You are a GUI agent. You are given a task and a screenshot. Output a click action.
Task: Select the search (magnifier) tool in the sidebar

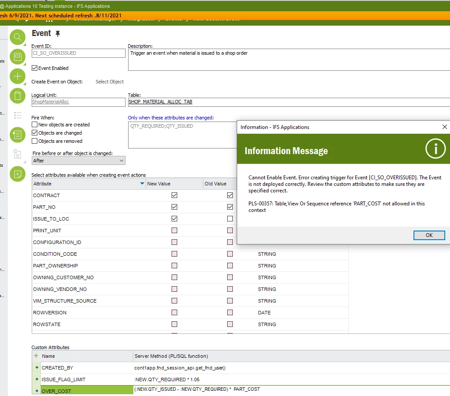point(17,37)
